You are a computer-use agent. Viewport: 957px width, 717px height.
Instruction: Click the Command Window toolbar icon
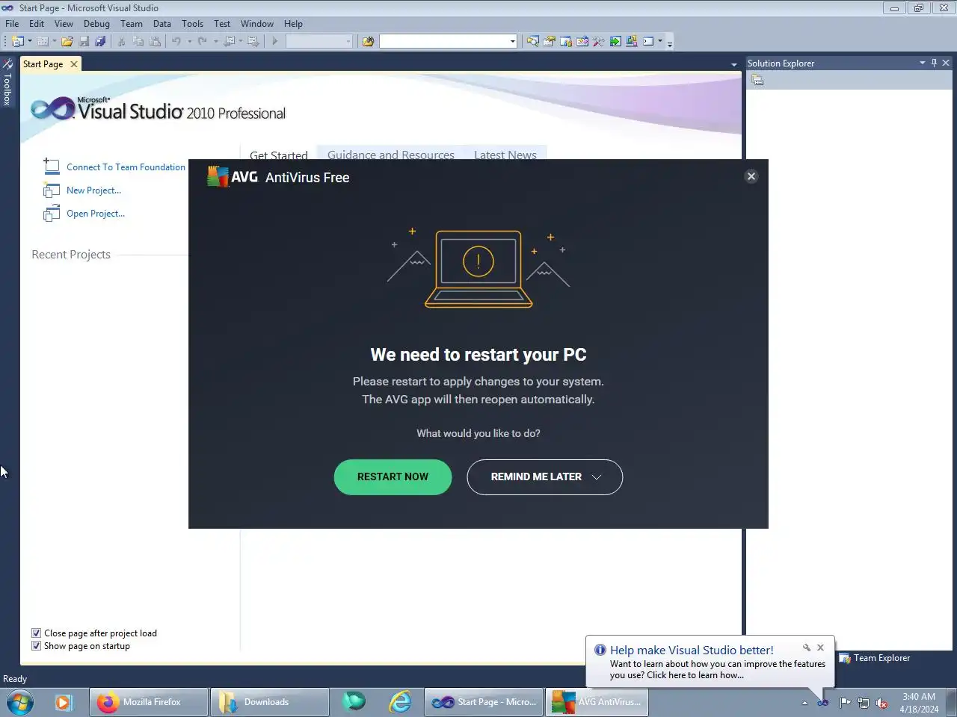pyautogui.click(x=648, y=41)
